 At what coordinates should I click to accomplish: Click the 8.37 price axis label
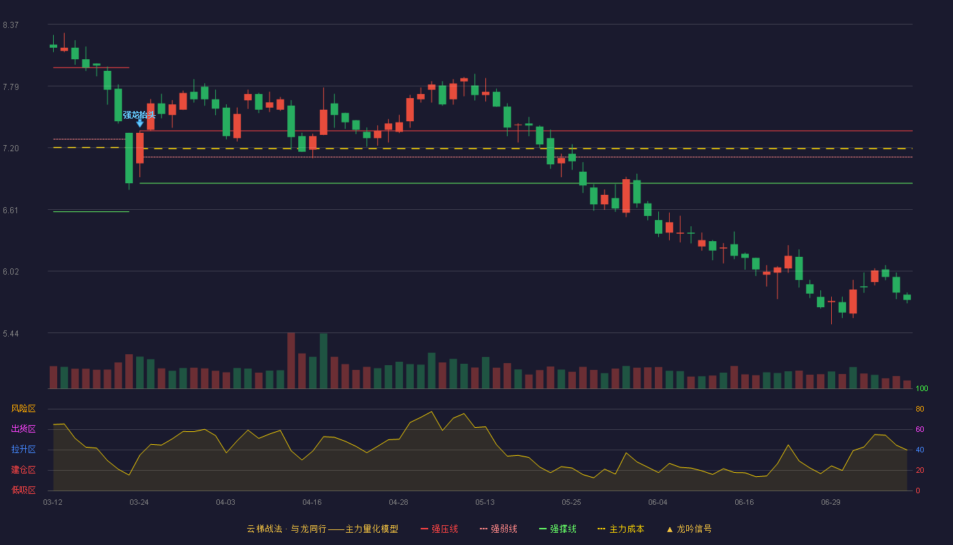10,25
